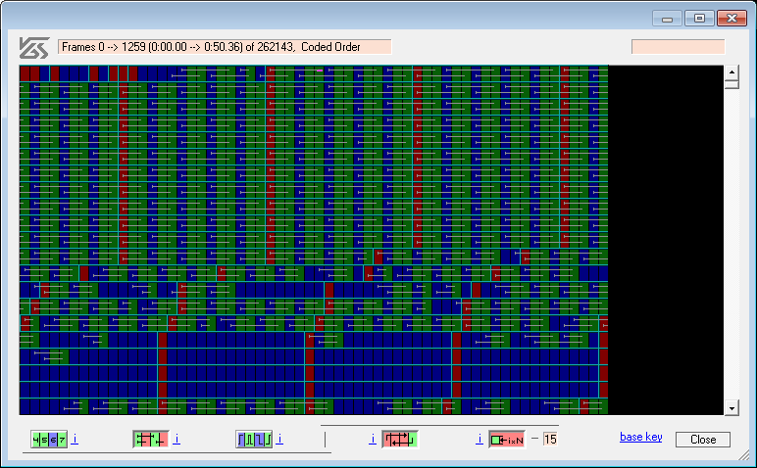757x468 pixels.
Task: Click the vertical scrollbar up arrow
Action: pos(732,72)
